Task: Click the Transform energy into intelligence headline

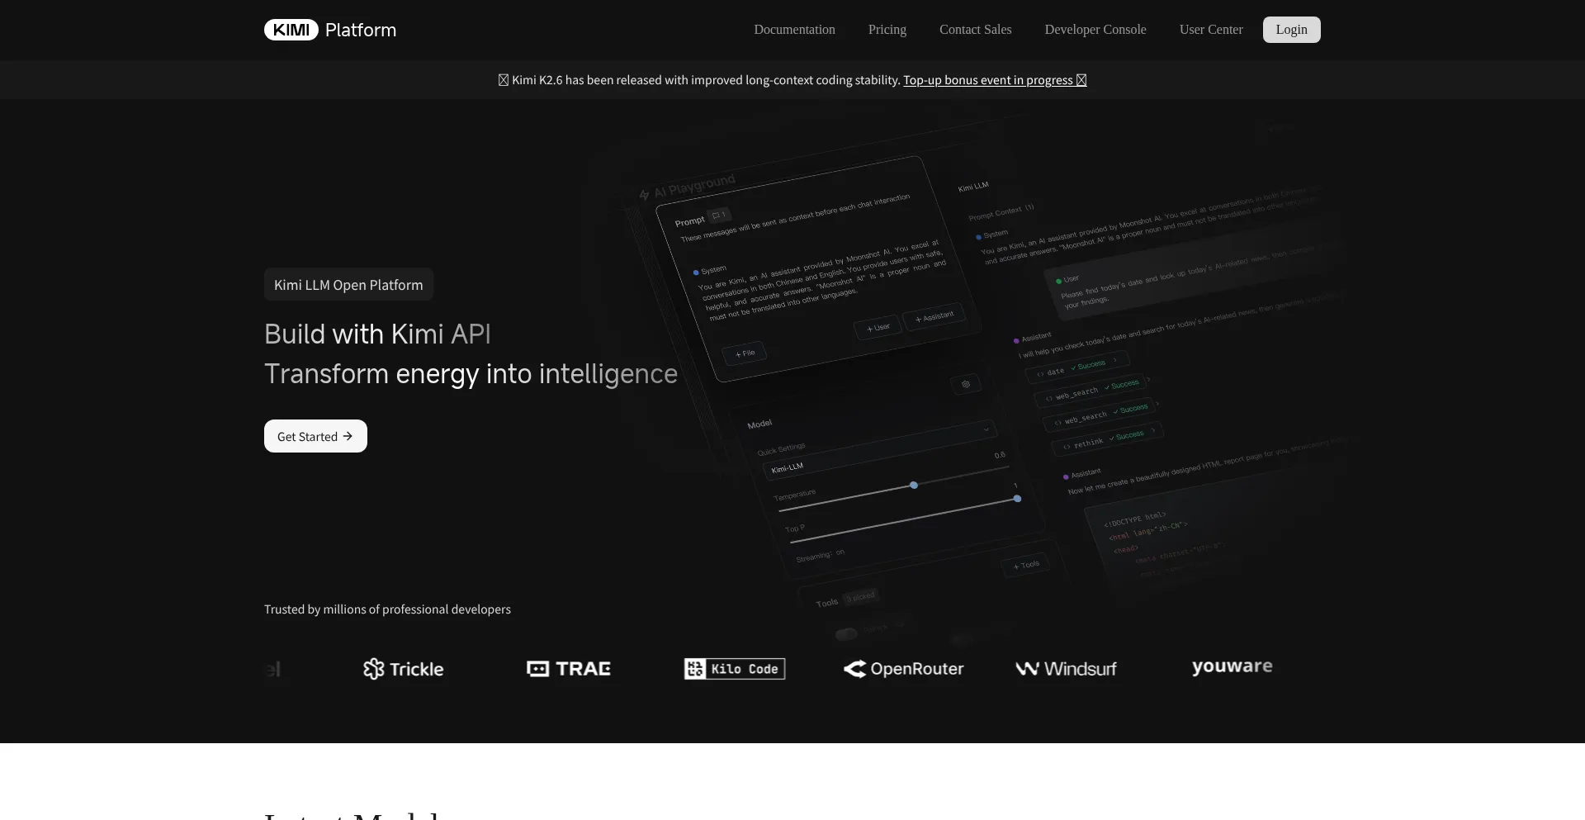Action: coord(471,374)
